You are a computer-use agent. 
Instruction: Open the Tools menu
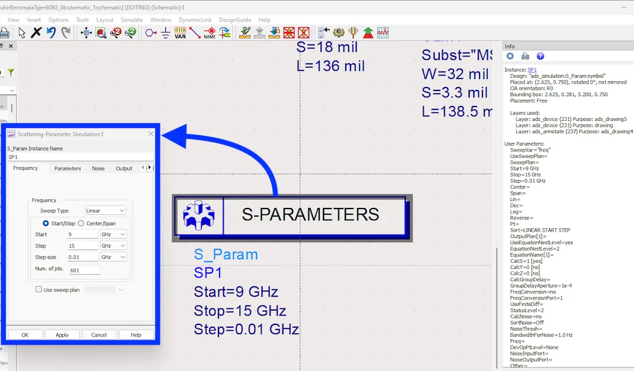tap(82, 20)
